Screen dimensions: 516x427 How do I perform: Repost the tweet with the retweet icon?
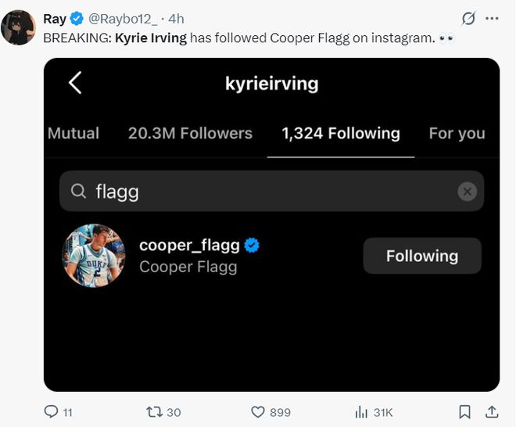(153, 411)
